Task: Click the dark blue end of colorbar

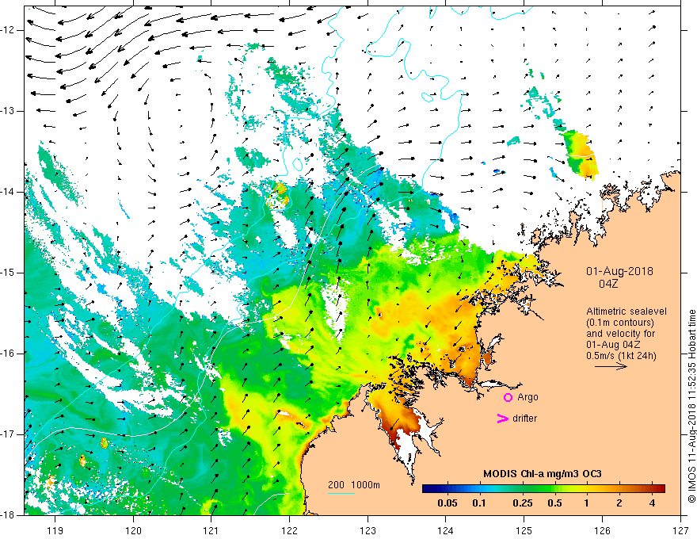Action: 429,489
